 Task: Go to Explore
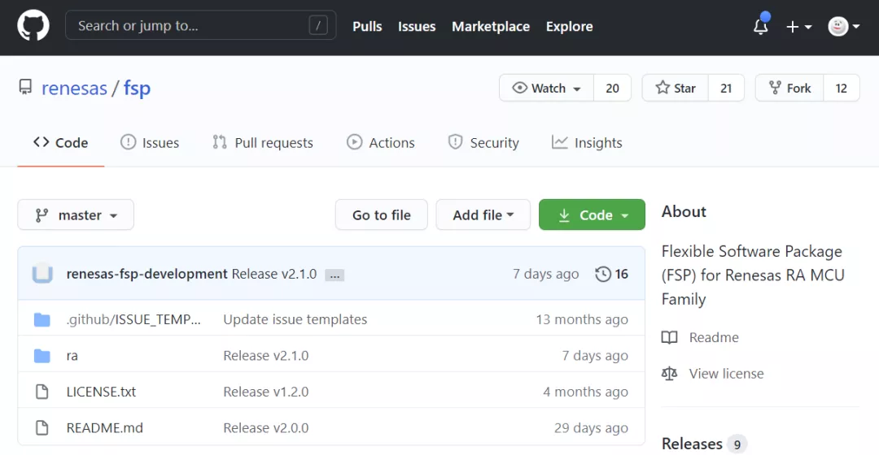point(569,26)
